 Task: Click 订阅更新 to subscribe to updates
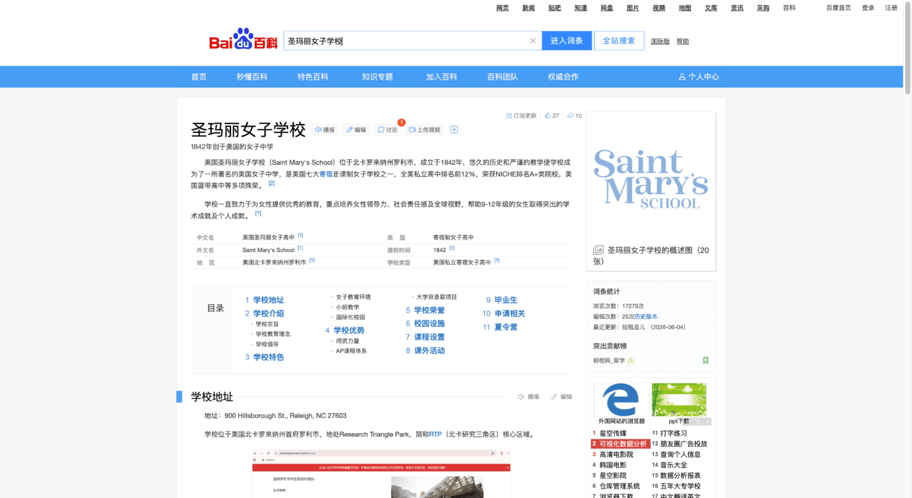(x=522, y=116)
